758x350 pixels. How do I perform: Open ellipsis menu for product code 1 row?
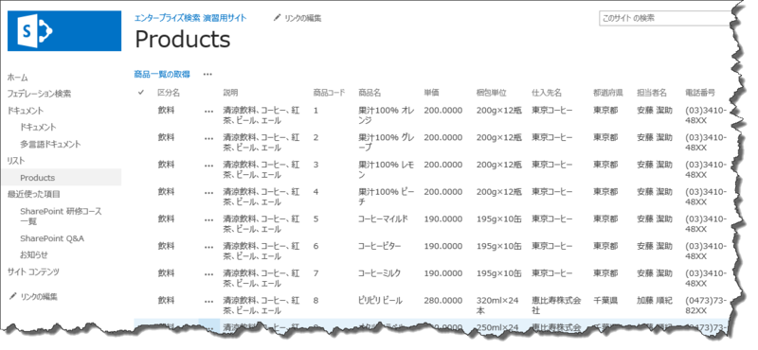208,111
